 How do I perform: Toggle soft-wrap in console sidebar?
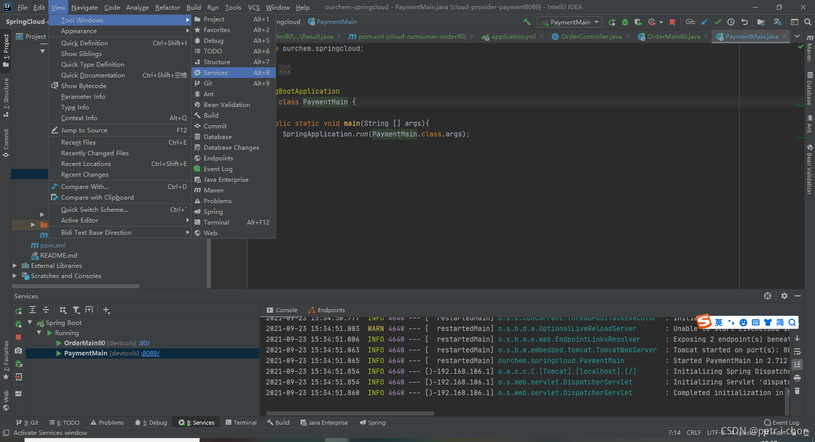797,351
